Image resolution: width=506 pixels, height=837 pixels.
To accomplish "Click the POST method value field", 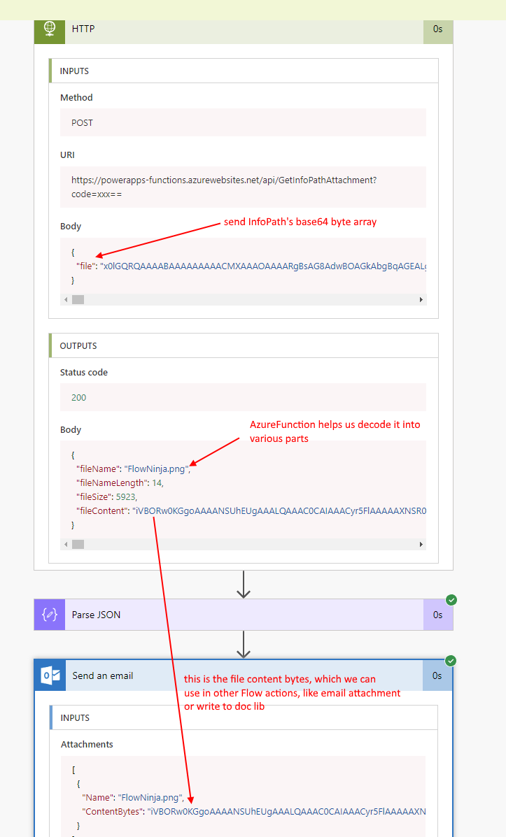I will tap(242, 123).
